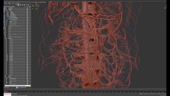The image size is (170, 96).
Task: Collapse the Venous layer tree
Action: 5,77
